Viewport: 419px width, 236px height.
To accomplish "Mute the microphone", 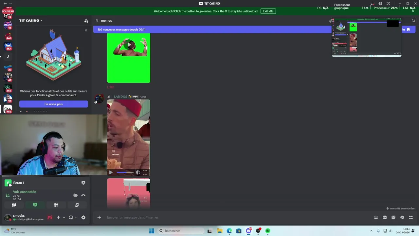I will (58, 217).
